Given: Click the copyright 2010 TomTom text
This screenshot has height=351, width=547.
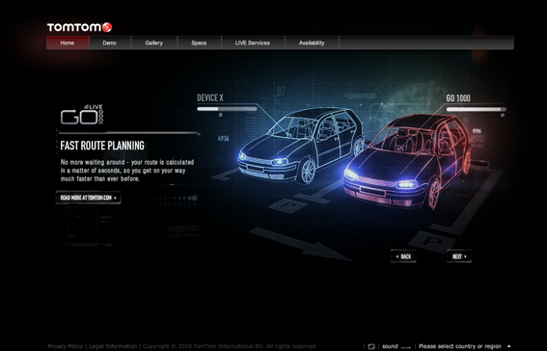Looking at the screenshot, I should pos(229,346).
